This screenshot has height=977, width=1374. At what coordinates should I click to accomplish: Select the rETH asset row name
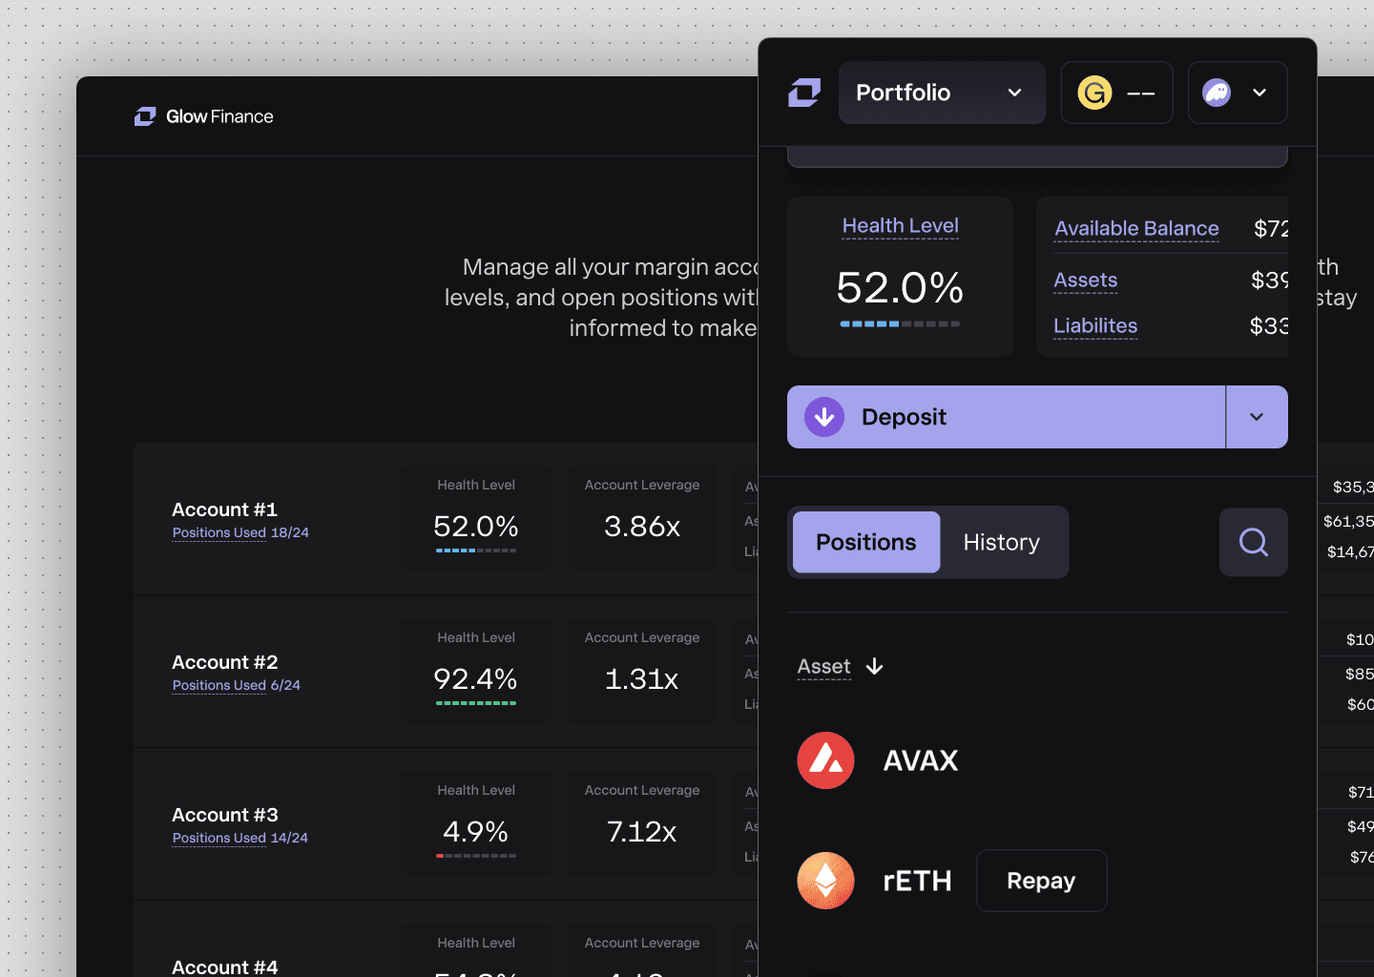917,881
